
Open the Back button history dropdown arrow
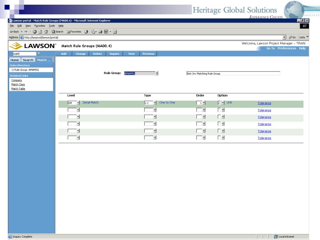point(22,32)
